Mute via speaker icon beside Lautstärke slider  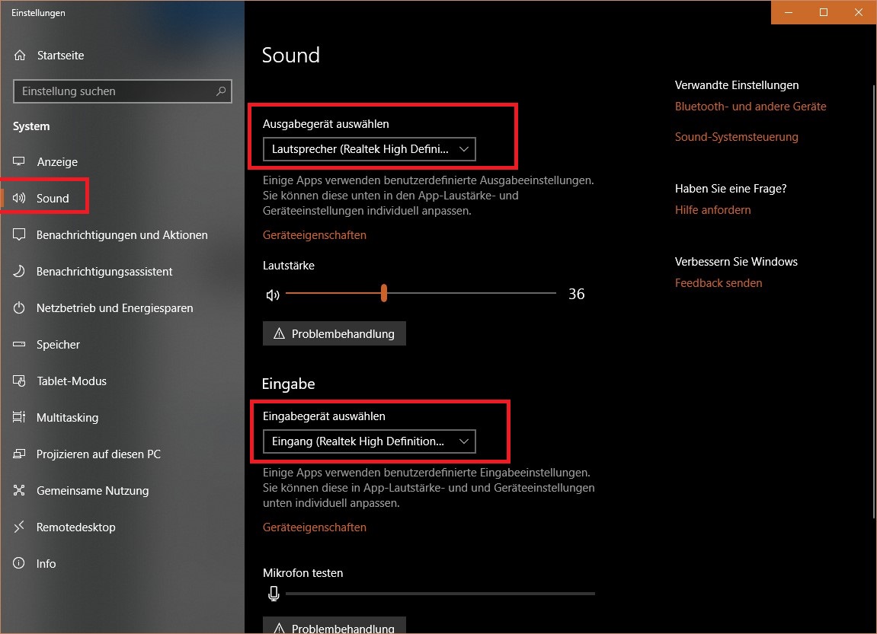coord(272,295)
